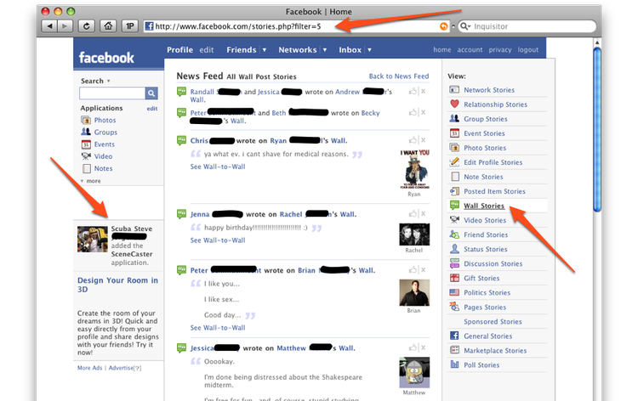Click the browser URL address field

pos(296,26)
